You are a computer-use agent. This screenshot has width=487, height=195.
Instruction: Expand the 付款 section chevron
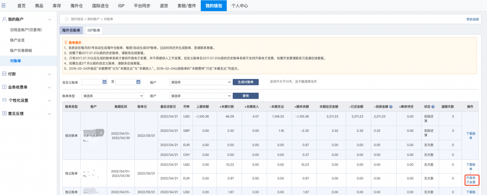pos(50,74)
